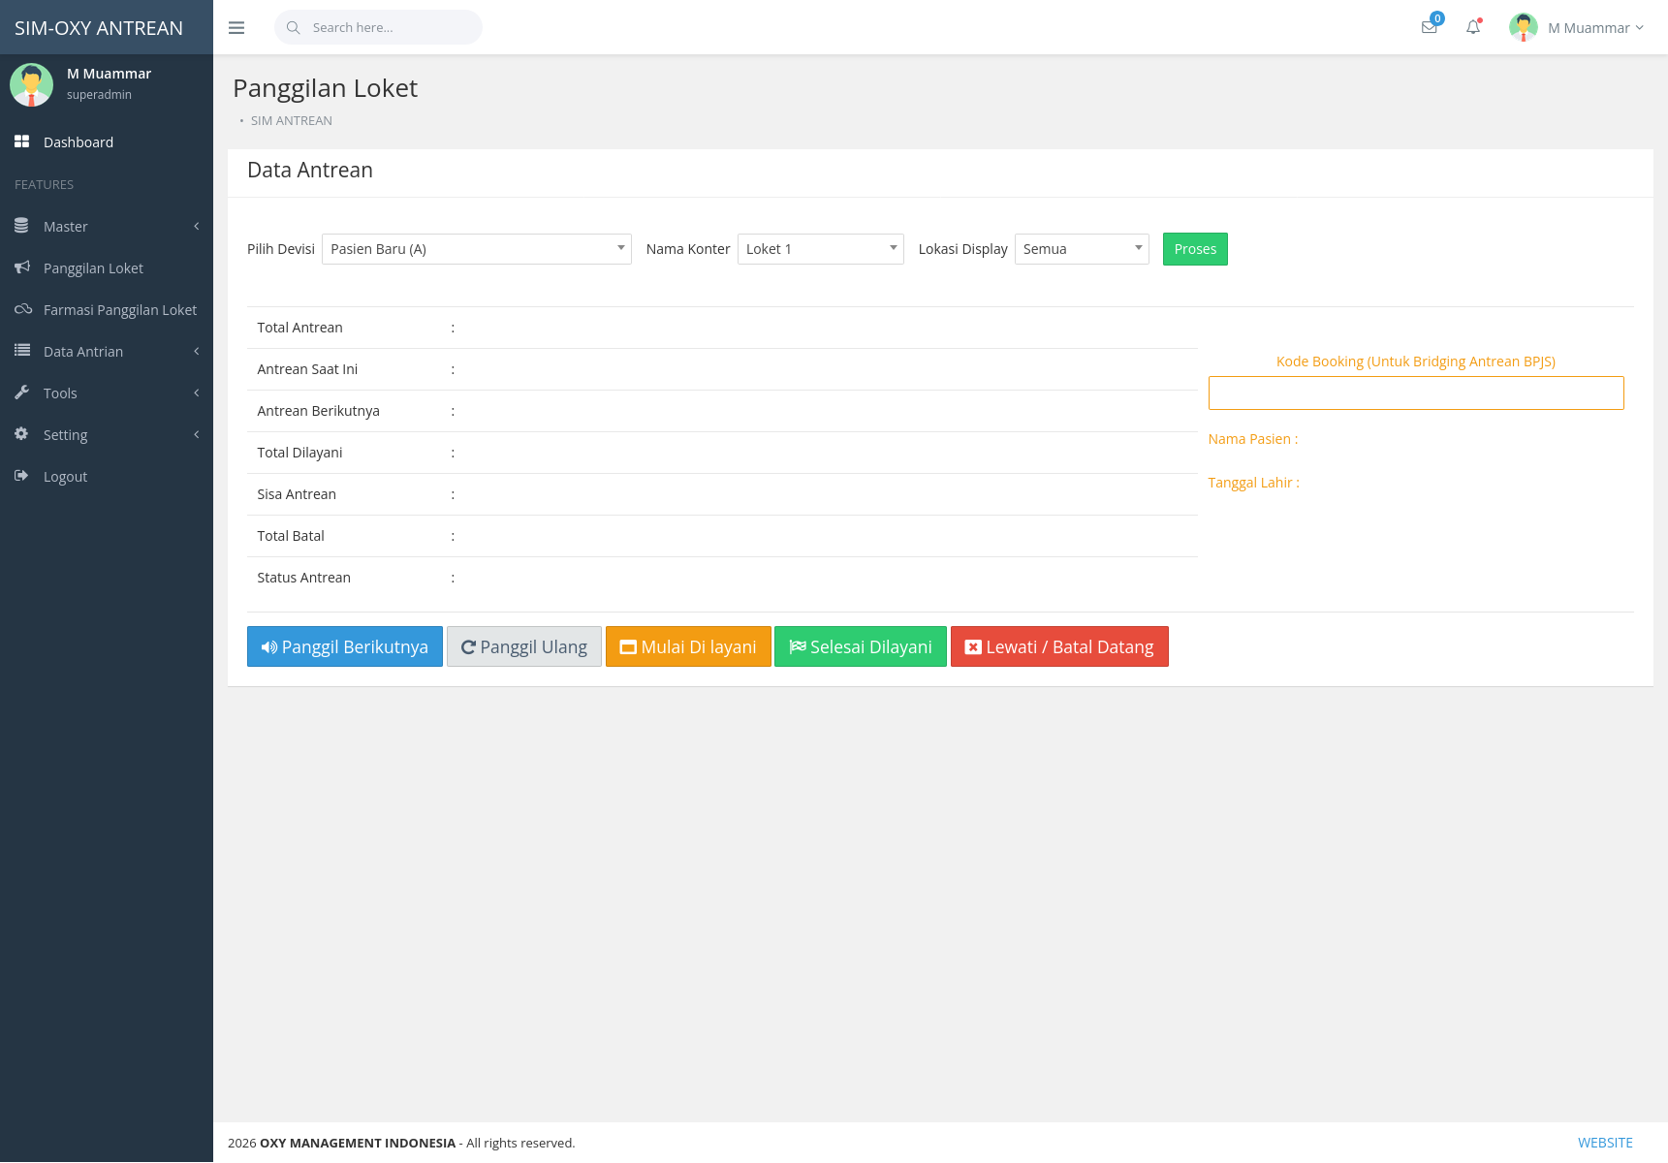
Task: Focus the Search here field
Action: click(378, 27)
